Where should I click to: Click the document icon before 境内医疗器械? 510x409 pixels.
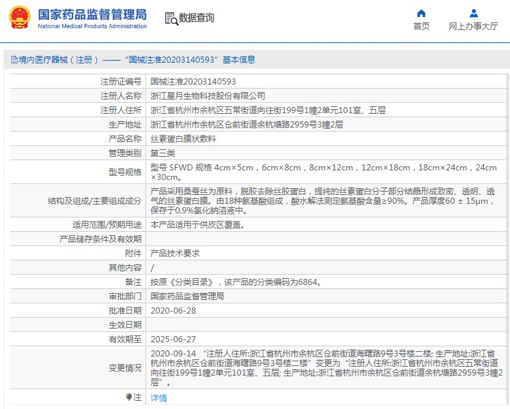tap(14, 60)
